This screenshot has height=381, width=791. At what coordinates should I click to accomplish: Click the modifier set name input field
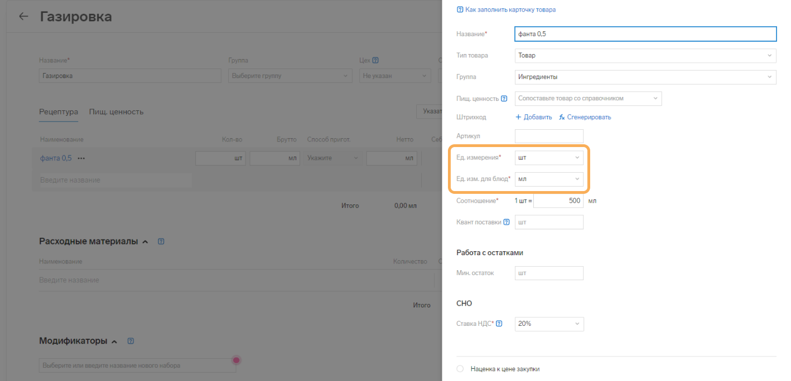click(137, 365)
